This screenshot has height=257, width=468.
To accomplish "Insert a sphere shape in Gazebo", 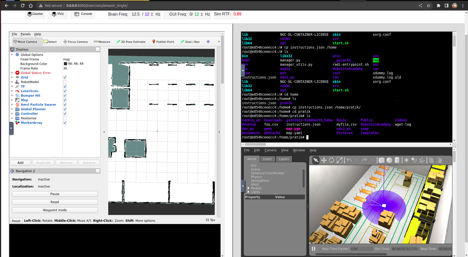I will pyautogui.click(x=389, y=160).
